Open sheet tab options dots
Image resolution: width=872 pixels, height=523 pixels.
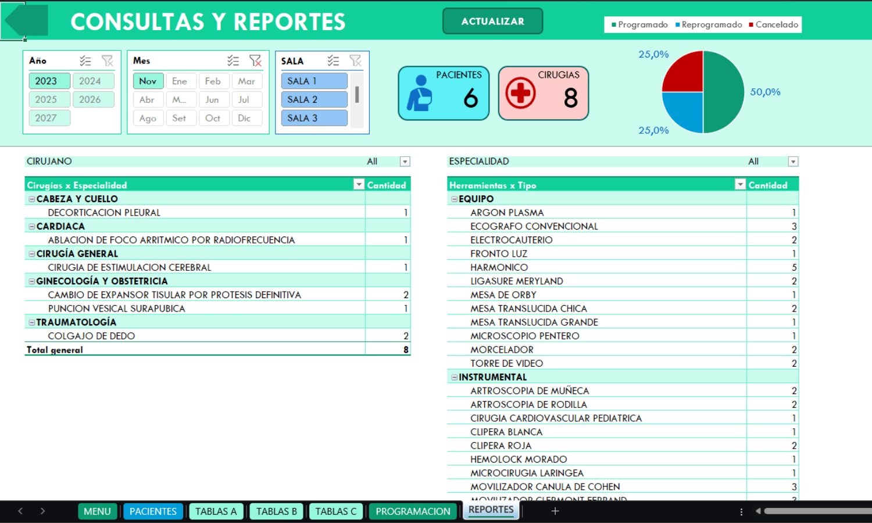[x=741, y=511]
